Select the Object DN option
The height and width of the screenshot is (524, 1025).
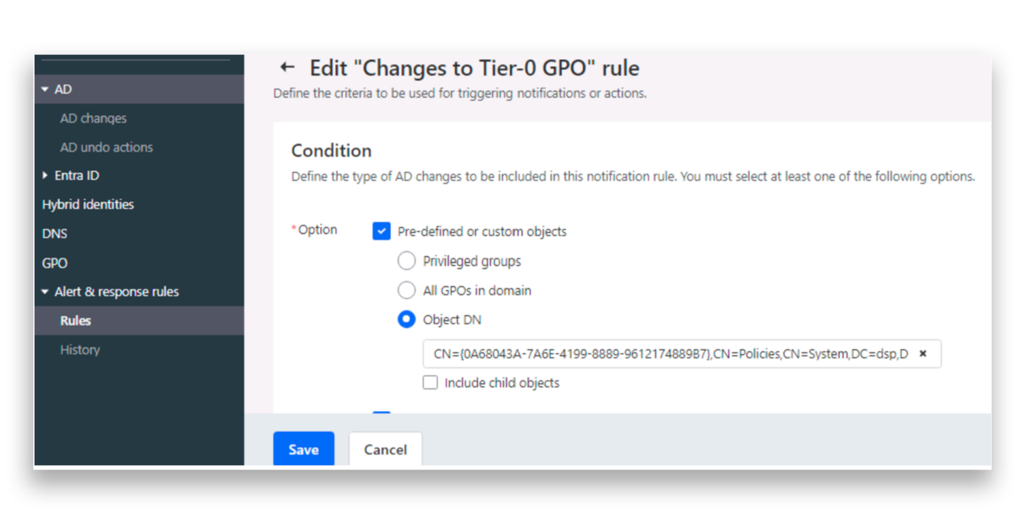[406, 319]
